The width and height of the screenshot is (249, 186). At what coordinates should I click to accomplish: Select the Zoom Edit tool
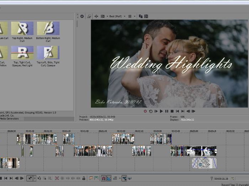pyautogui.click(x=50, y=179)
